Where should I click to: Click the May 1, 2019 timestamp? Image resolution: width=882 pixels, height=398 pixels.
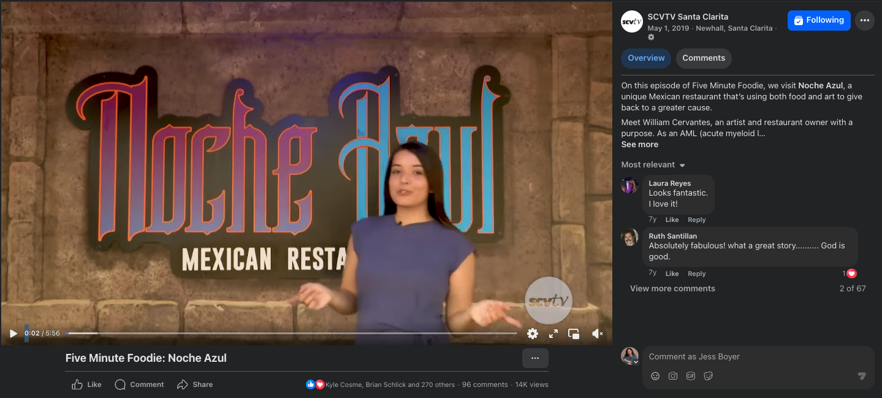click(x=668, y=28)
